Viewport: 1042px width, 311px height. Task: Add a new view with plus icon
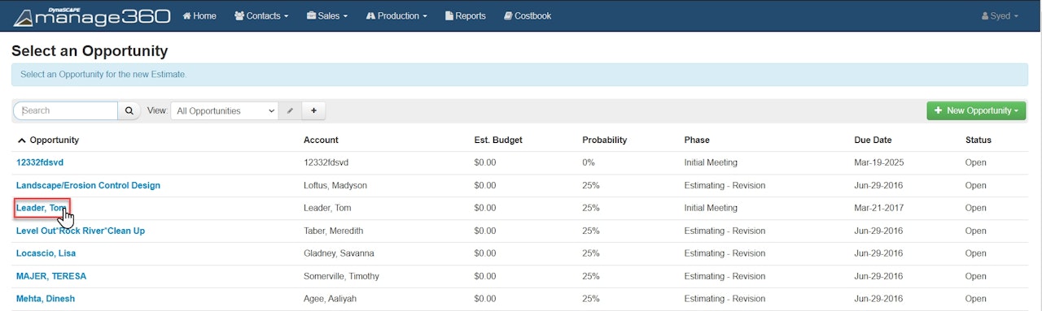click(313, 110)
